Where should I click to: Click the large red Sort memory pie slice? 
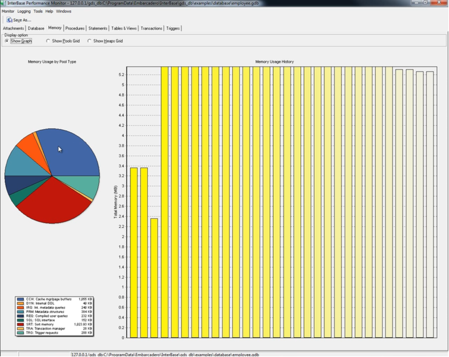click(54, 205)
